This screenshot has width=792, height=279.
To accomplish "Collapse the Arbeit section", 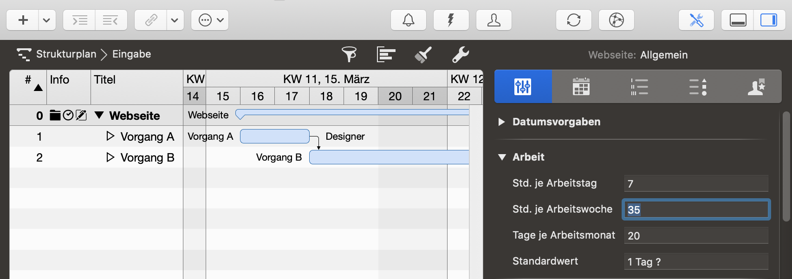I will tap(502, 157).
